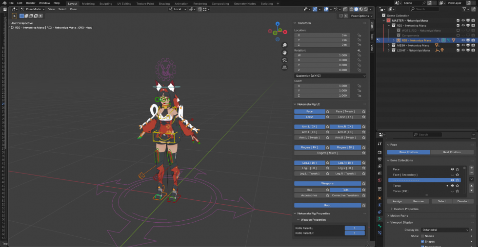Screen dimensions: 478x247
Task: Click the Knife Parent.L value slider
Action: 355,228
